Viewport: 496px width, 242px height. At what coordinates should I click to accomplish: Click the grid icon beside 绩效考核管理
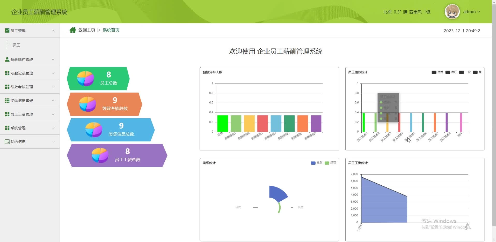point(7,87)
